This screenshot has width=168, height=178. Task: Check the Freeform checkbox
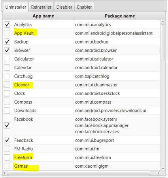click(7, 157)
